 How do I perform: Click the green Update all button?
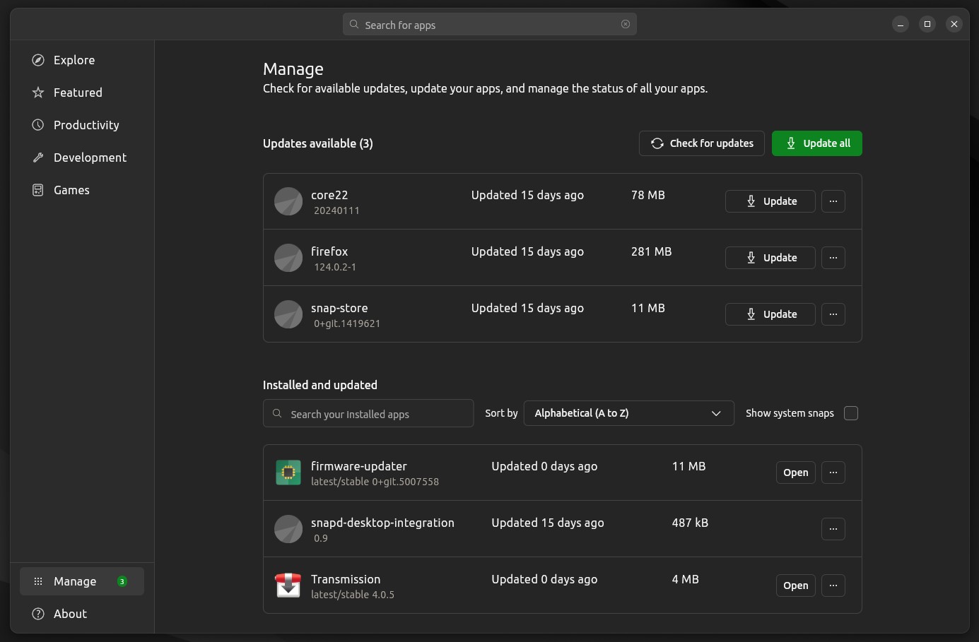pos(816,143)
